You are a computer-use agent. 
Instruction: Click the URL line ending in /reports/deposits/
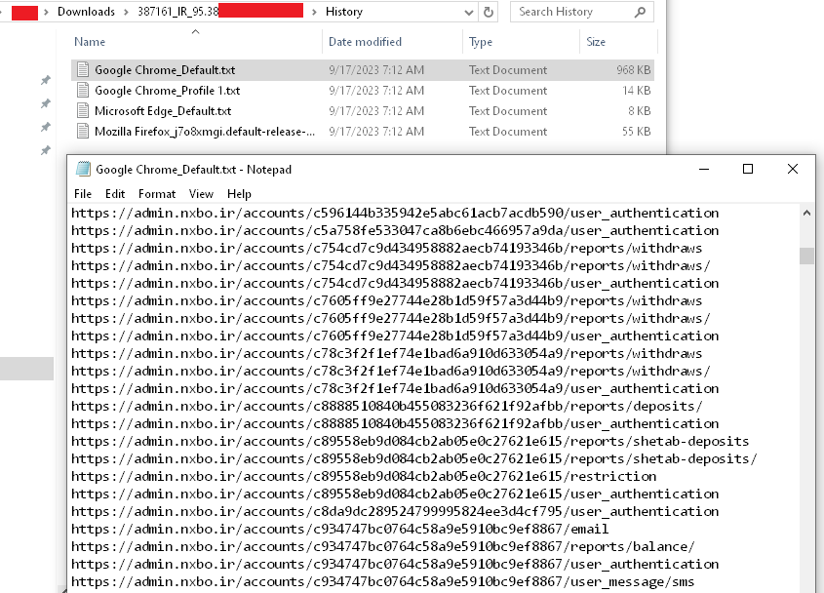coord(387,407)
